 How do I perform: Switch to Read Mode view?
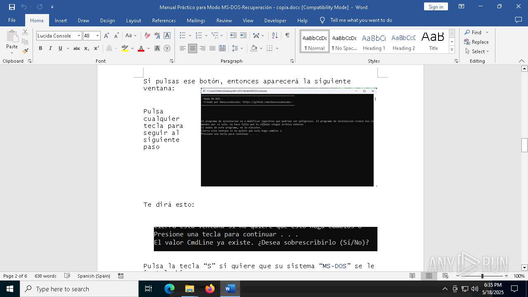[412, 276]
